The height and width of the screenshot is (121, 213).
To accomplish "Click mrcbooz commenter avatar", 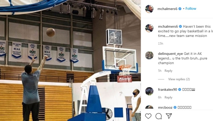I will pos(149,107).
